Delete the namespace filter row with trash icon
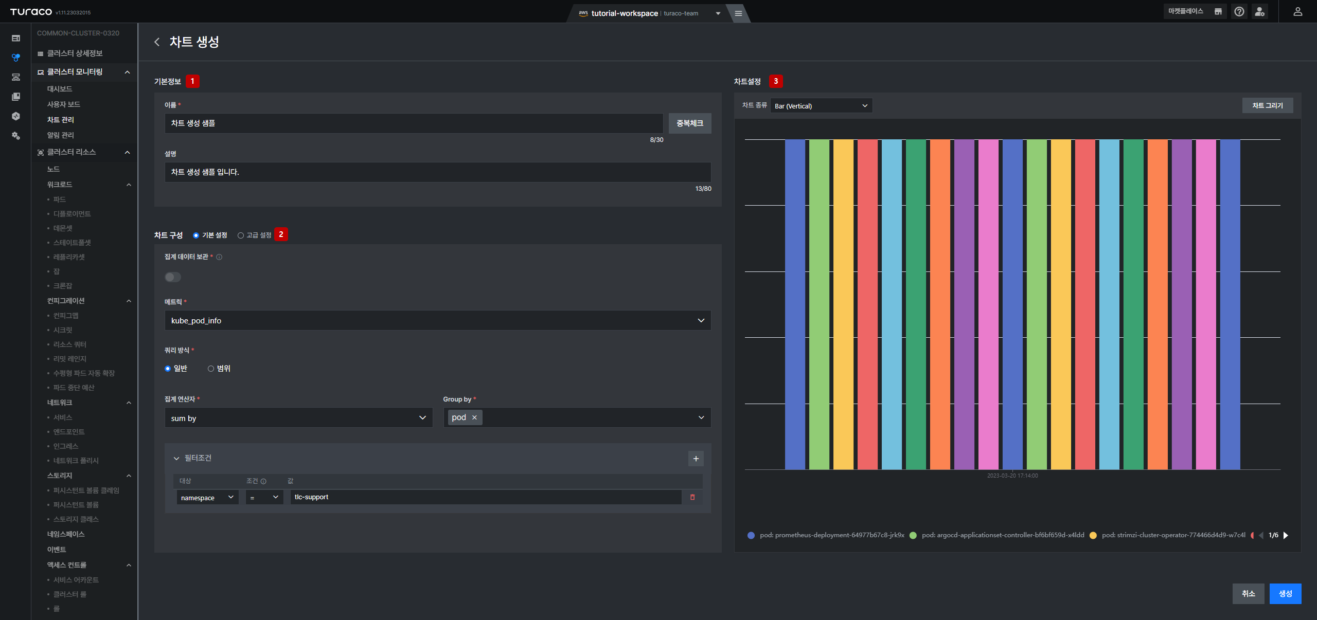Screen dimensions: 1317x620 point(692,497)
